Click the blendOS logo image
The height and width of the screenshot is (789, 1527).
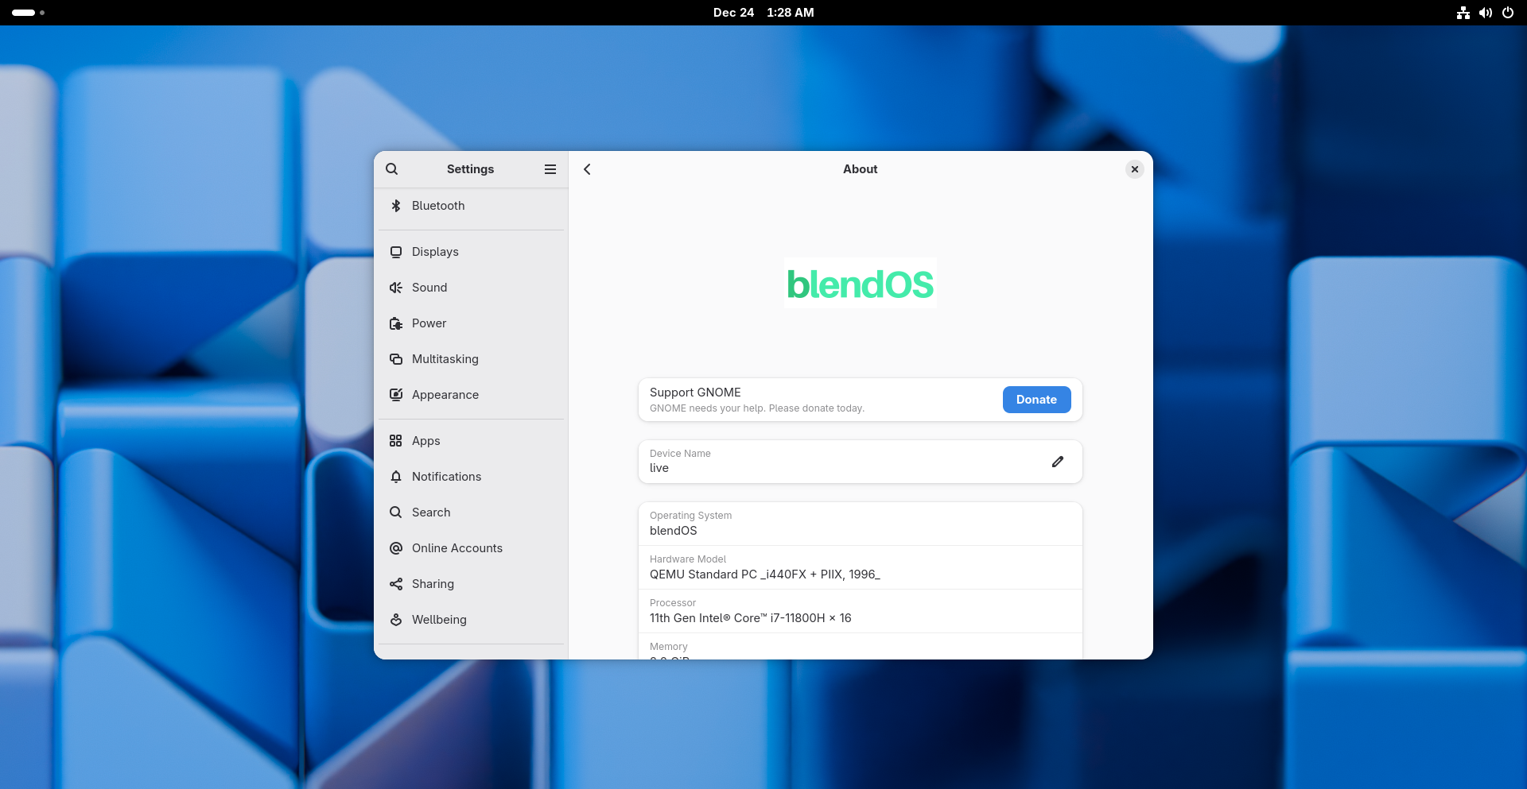(x=860, y=284)
